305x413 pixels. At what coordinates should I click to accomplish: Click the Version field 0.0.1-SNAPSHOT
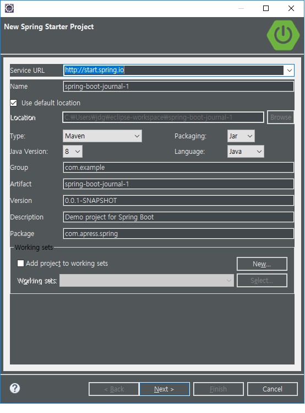(x=178, y=201)
